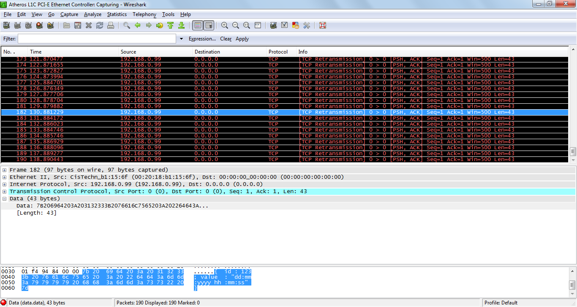577x307 pixels.
Task: Expand the Frame 182 tree node
Action: (x=4, y=170)
